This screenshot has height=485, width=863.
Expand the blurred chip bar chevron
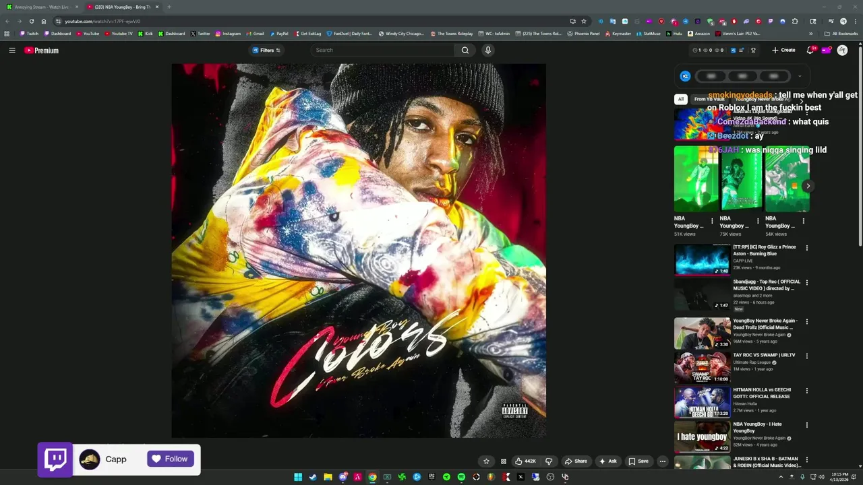click(800, 76)
